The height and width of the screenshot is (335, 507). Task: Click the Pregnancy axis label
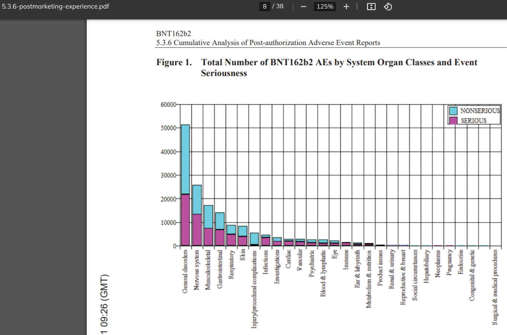pos(449,262)
